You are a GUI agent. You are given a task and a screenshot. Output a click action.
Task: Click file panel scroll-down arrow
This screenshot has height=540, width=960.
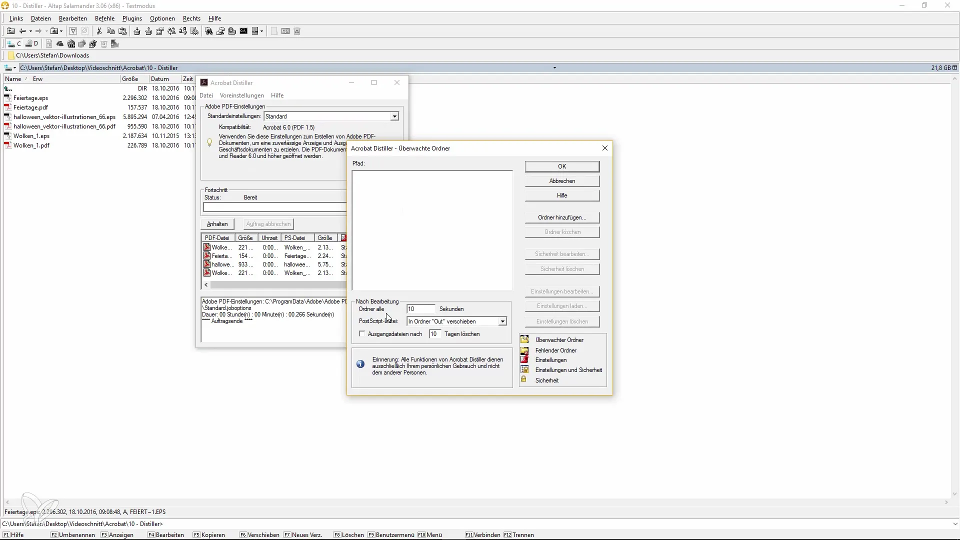(954, 494)
